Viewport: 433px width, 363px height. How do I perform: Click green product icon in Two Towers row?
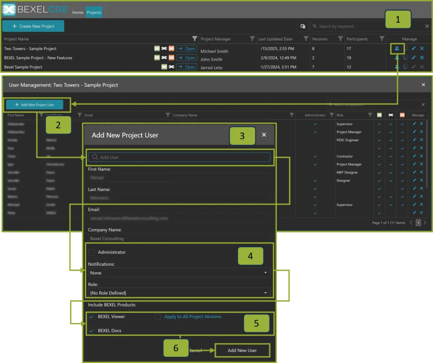click(x=157, y=49)
